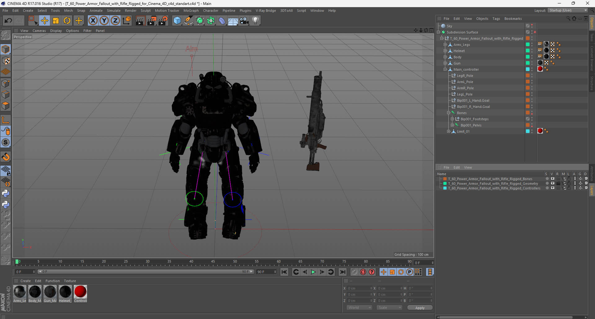This screenshot has width=595, height=319.
Task: Open the Scale mode dropdown
Action: point(389,308)
